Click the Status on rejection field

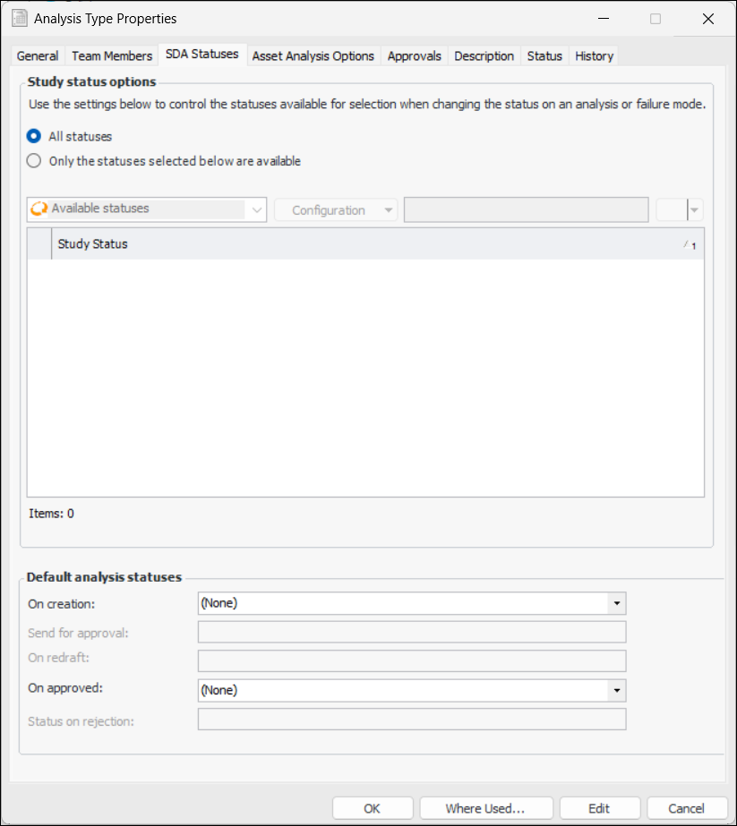(412, 720)
